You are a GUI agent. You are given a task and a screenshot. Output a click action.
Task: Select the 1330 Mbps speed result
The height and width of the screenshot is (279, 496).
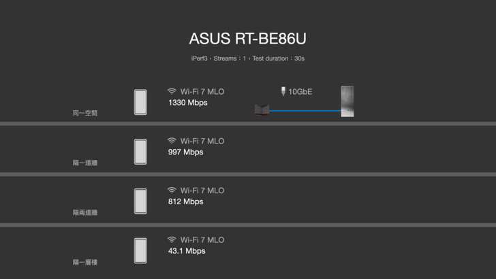coord(187,103)
